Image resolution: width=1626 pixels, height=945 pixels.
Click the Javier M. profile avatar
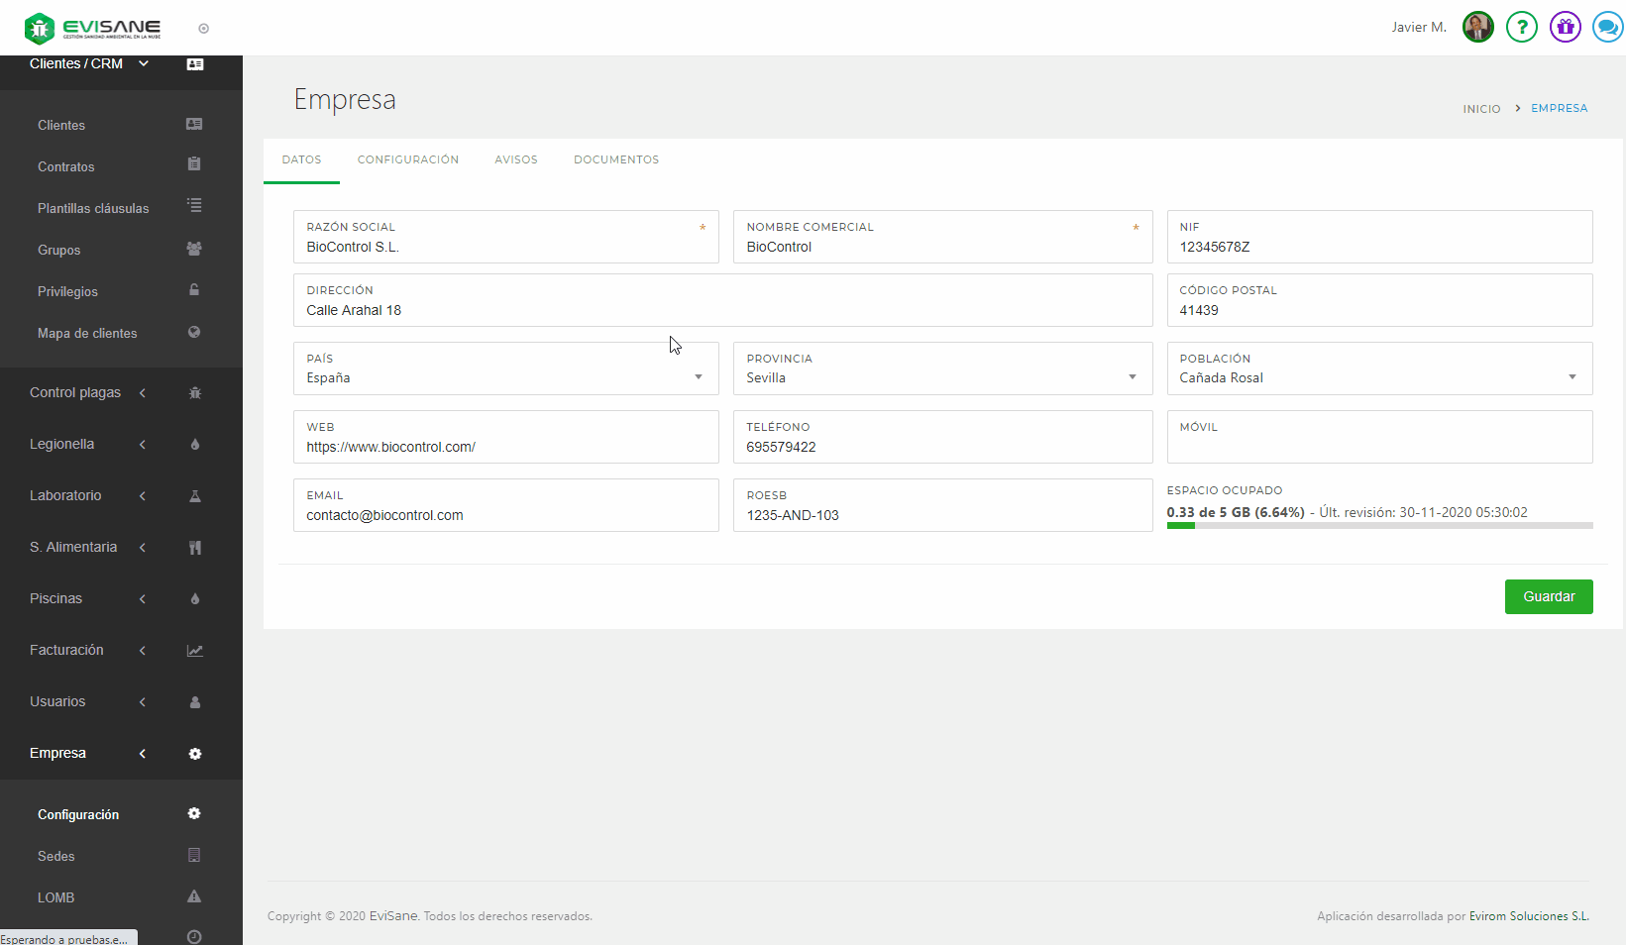[x=1477, y=27]
